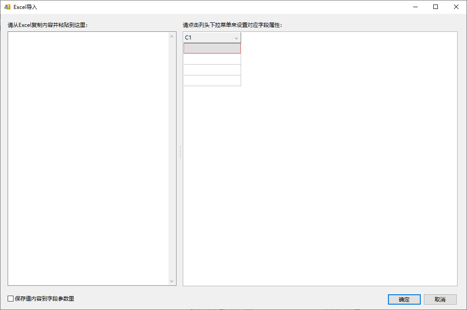
Task: Click 取消 to cancel import
Action: 440,299
